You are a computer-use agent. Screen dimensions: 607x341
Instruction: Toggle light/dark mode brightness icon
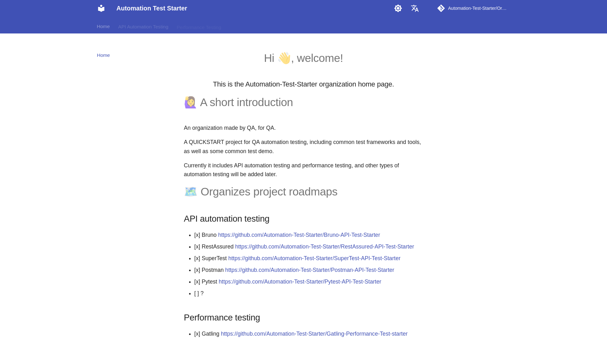point(398,8)
